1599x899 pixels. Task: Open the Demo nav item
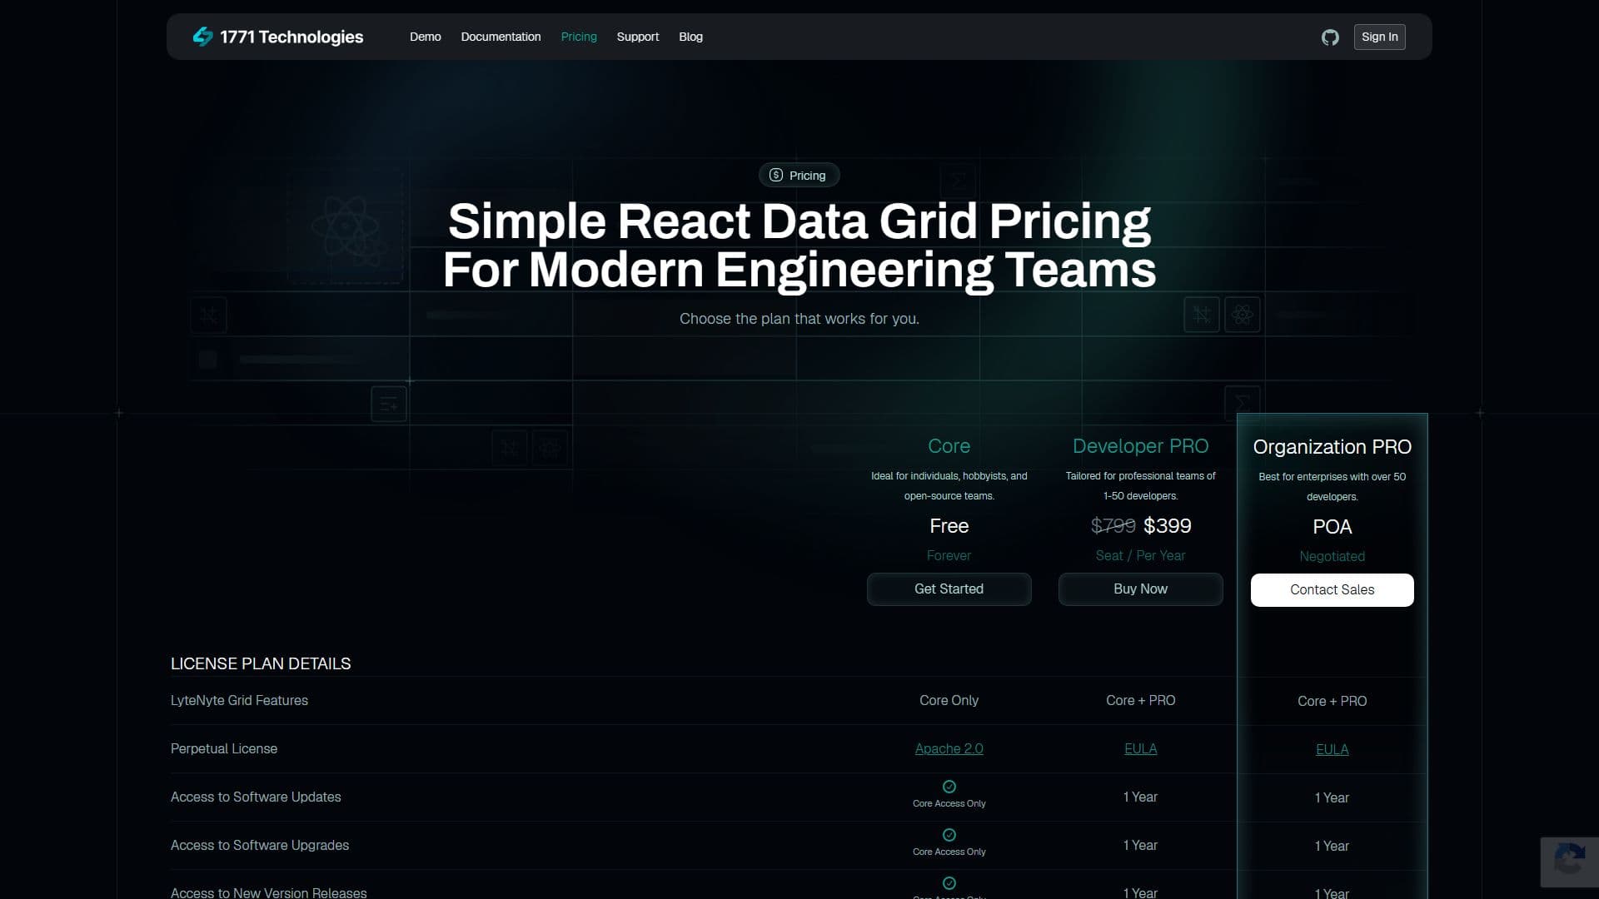426,37
